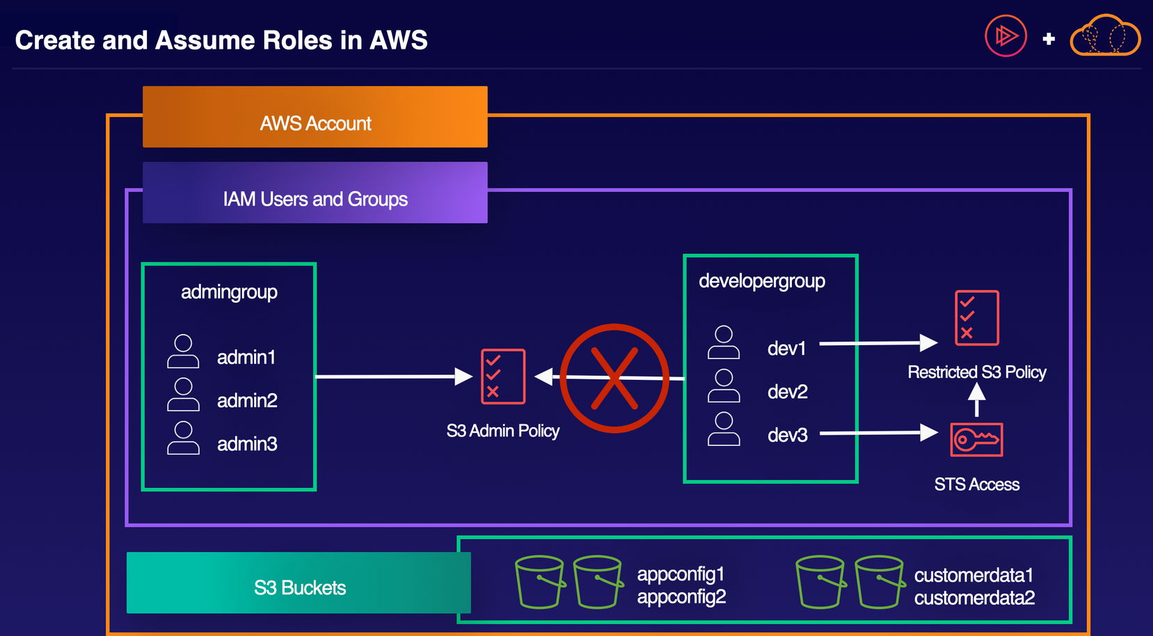Switch to the S3 Buckets section label
Image resolution: width=1153 pixels, height=636 pixels.
(x=300, y=587)
